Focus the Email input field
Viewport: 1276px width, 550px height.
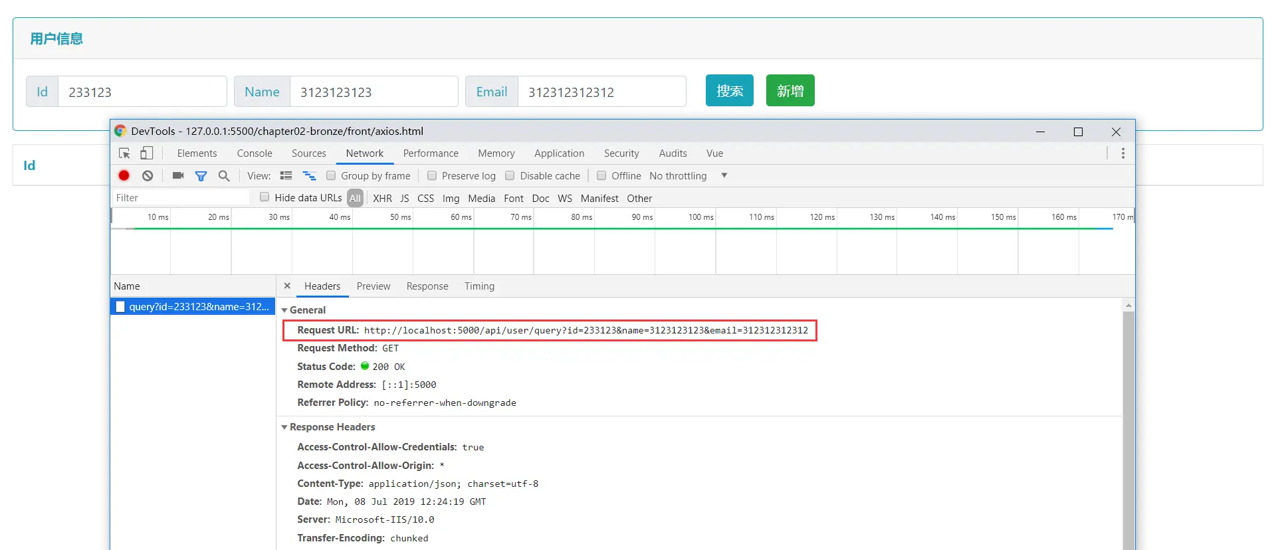(x=601, y=92)
